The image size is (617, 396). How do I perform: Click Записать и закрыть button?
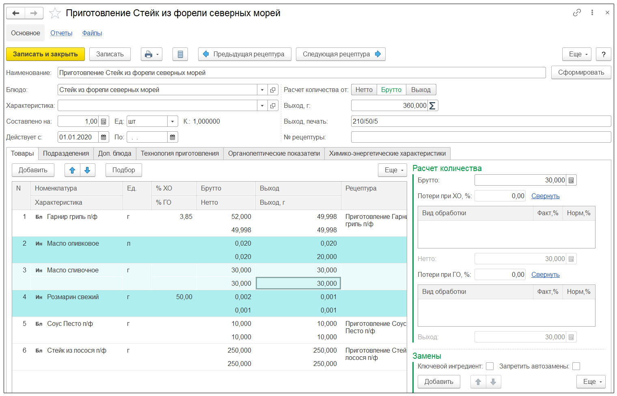[45, 54]
